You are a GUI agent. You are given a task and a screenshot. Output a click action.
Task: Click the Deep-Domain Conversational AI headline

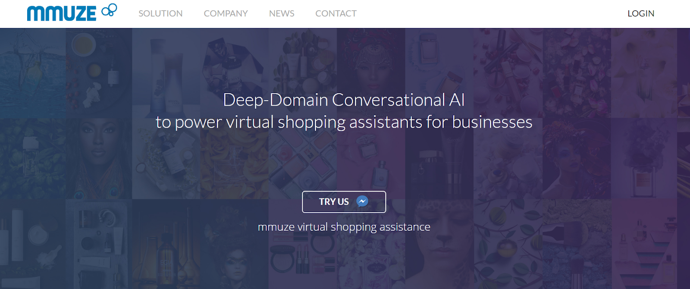pyautogui.click(x=344, y=100)
